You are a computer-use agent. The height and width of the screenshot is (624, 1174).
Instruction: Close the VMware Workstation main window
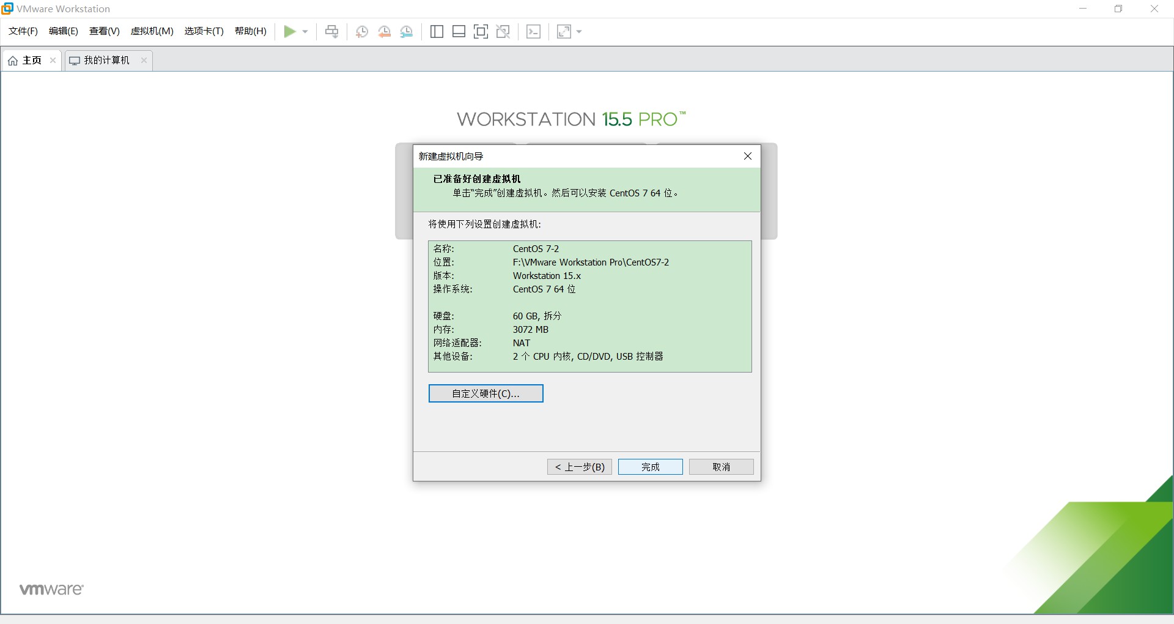tap(1154, 9)
